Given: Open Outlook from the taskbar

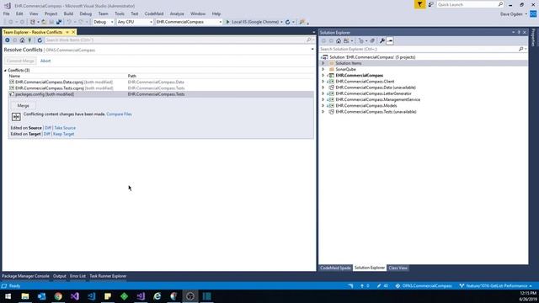Looking at the screenshot, I should pyautogui.click(x=41, y=296).
